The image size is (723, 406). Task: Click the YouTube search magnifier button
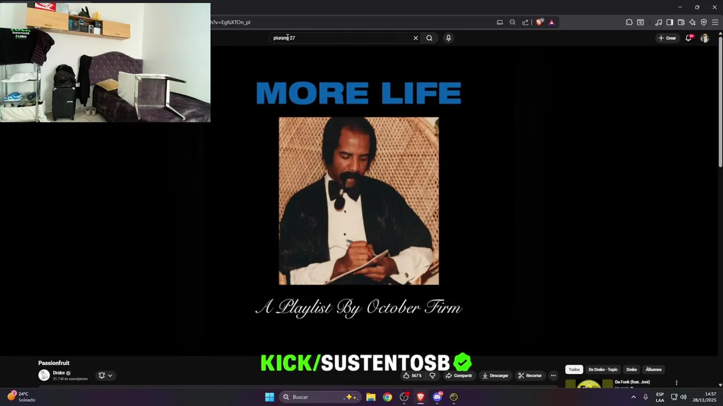429,38
